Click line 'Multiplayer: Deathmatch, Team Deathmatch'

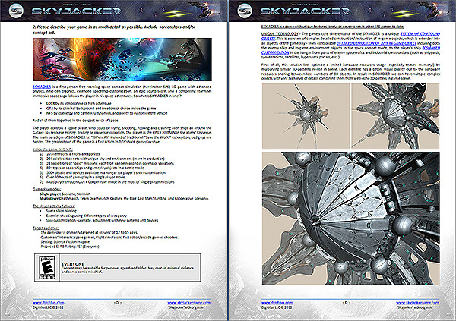pyautogui.click(x=124, y=198)
